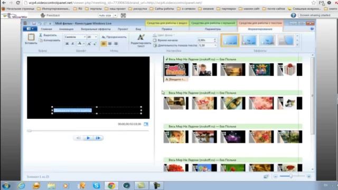Open the blue help icon in viewer bar

293,15
